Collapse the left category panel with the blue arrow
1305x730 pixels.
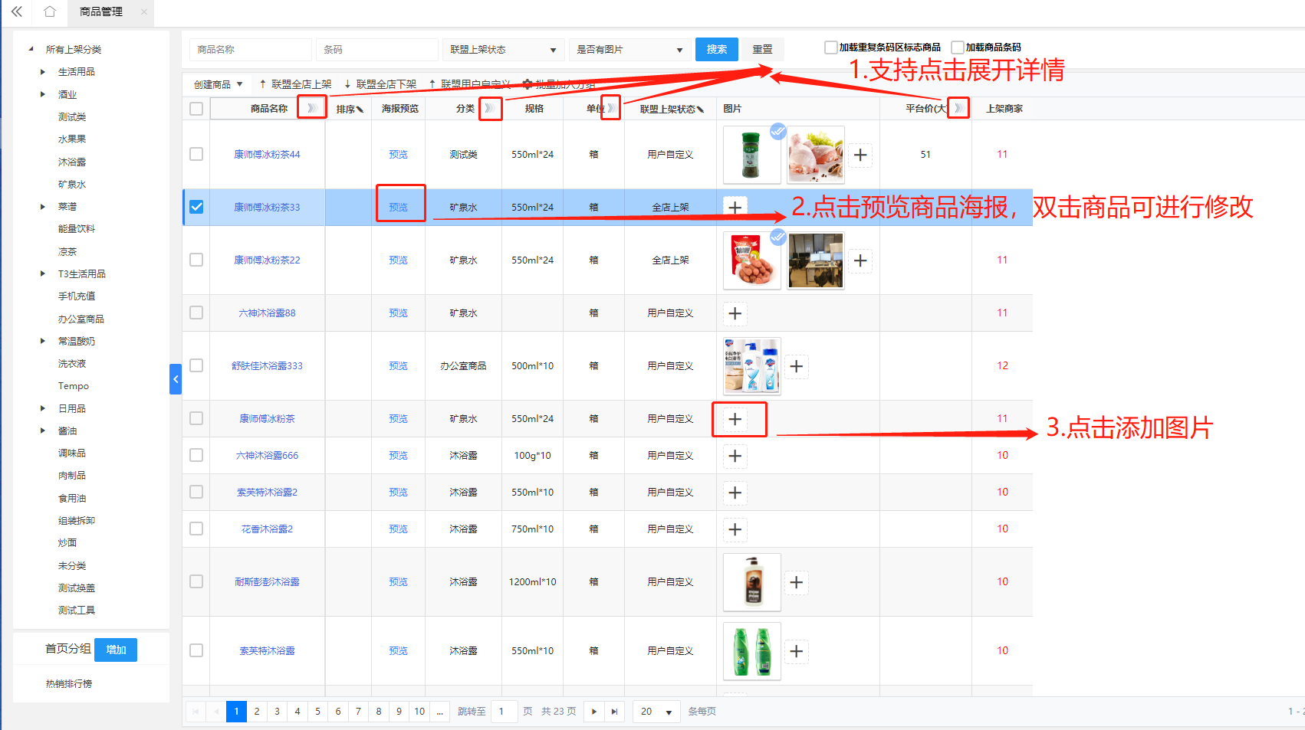[176, 379]
